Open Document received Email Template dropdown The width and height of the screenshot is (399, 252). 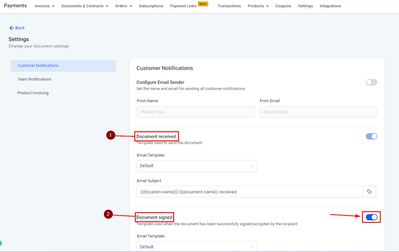(197, 166)
